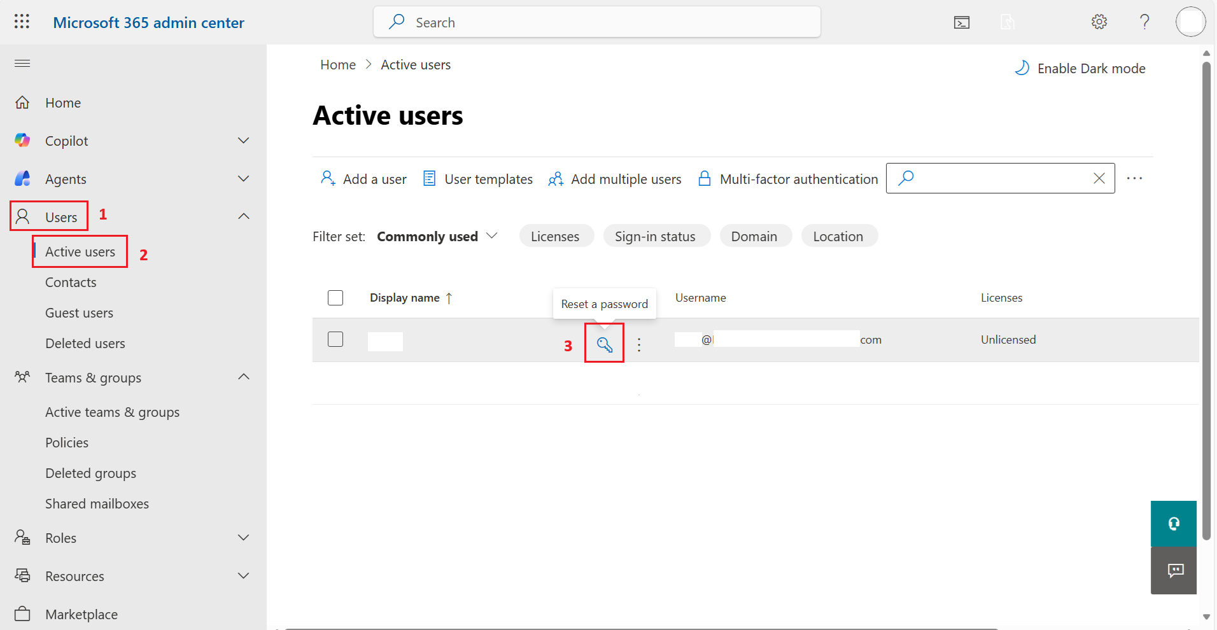Expand the Copilot section chevron

tap(243, 141)
